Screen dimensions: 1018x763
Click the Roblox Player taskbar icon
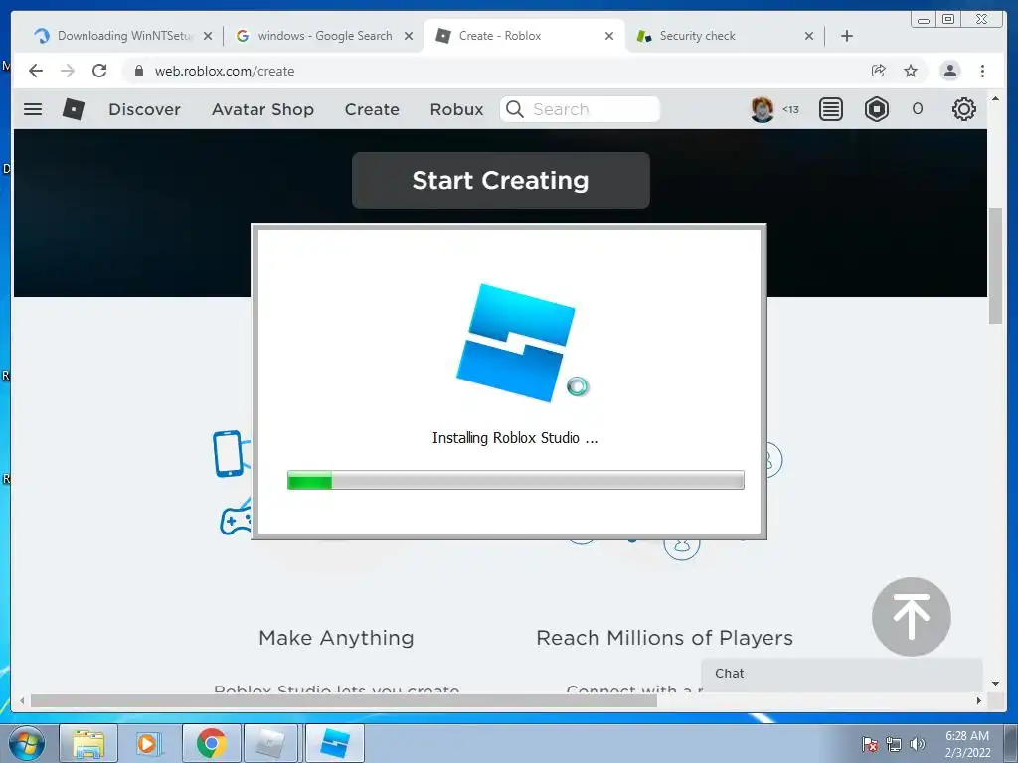pyautogui.click(x=270, y=743)
